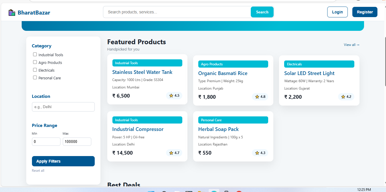Click the 4.7 star badge on Industrial Compressor

click(x=174, y=153)
